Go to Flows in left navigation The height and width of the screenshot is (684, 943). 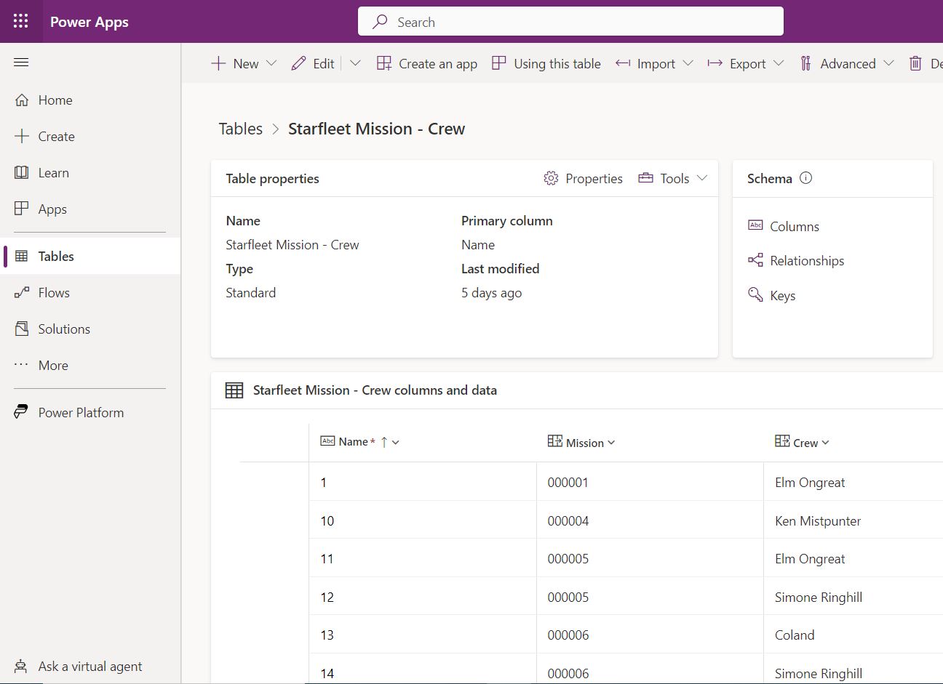pos(54,292)
